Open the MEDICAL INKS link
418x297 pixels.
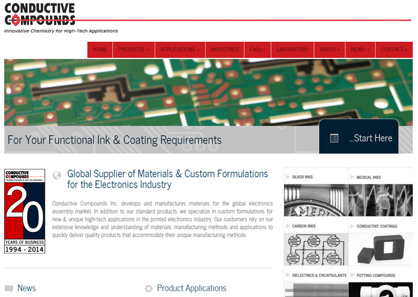point(369,177)
